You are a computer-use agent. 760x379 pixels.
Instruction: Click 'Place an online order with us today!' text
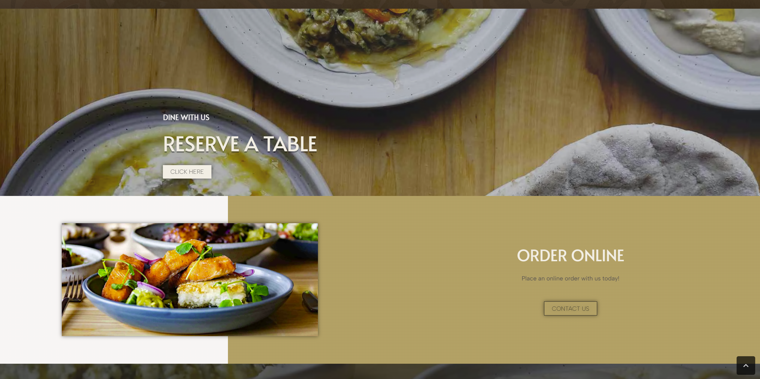click(570, 278)
